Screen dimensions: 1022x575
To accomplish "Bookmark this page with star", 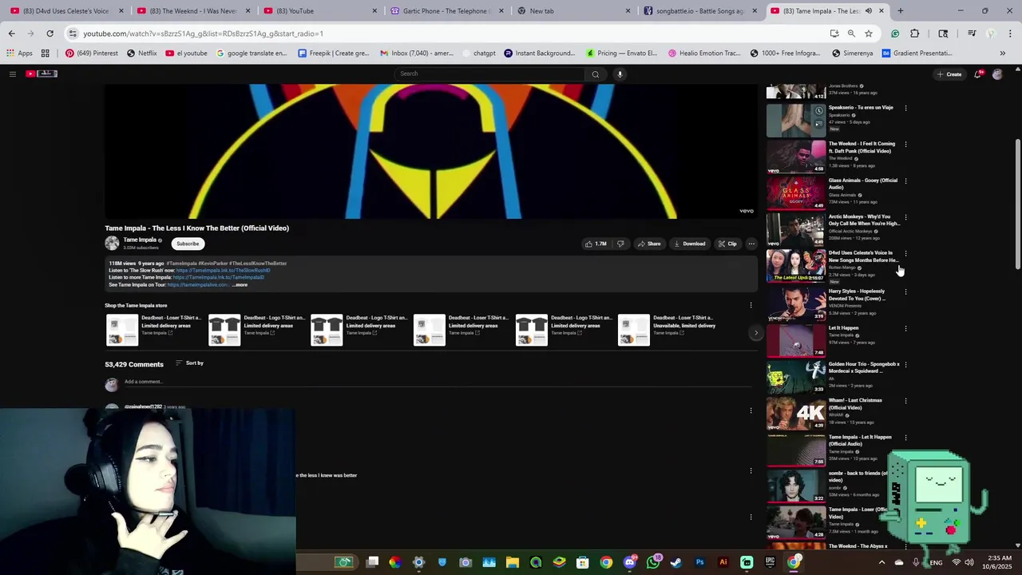I will [x=869, y=34].
